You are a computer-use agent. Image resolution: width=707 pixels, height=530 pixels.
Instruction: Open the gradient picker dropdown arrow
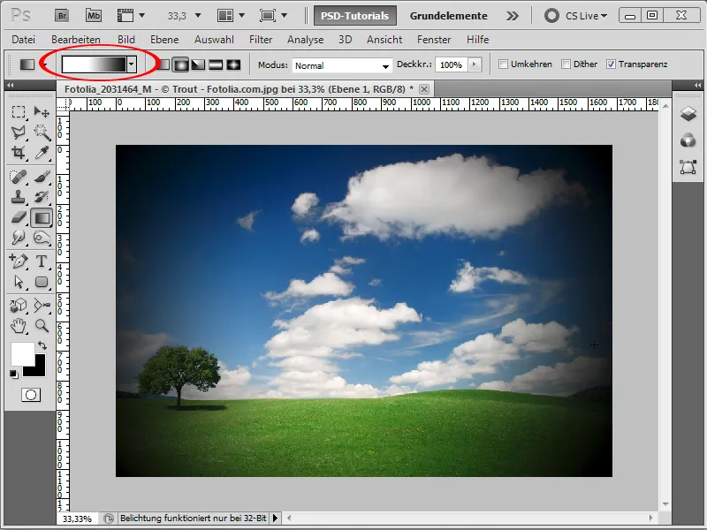click(131, 64)
